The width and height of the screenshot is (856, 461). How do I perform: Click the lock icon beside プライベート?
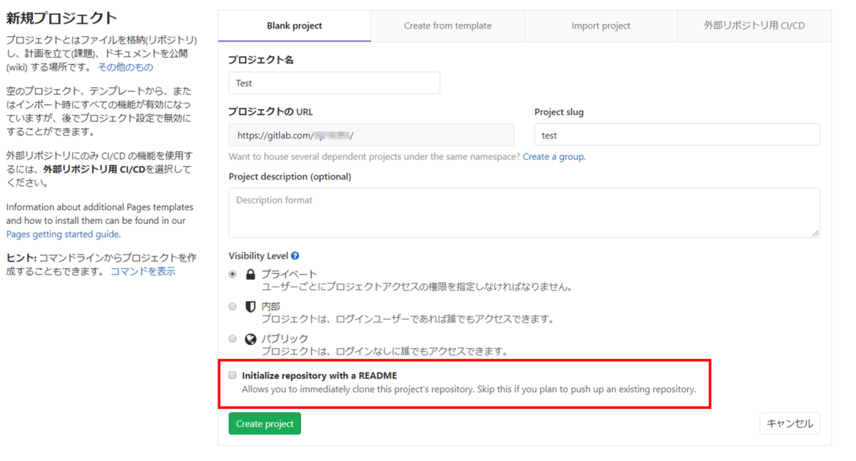tap(250, 273)
